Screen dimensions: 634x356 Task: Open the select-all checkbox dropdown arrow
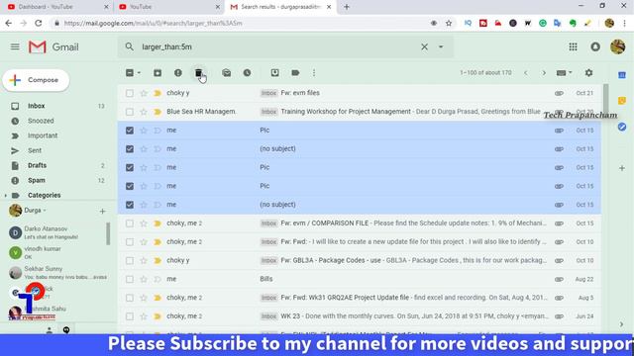click(x=139, y=73)
